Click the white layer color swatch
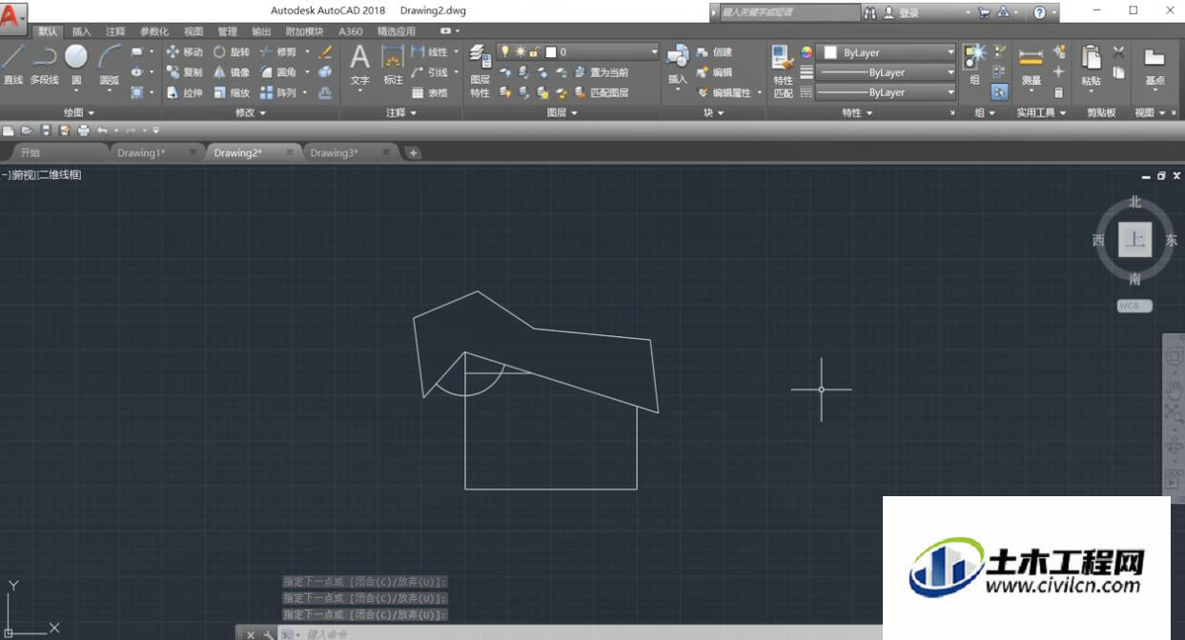Image resolution: width=1185 pixels, height=640 pixels. pos(550,51)
